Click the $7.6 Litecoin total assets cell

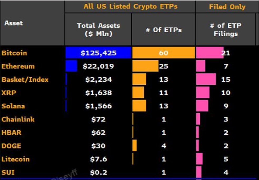[98, 159]
